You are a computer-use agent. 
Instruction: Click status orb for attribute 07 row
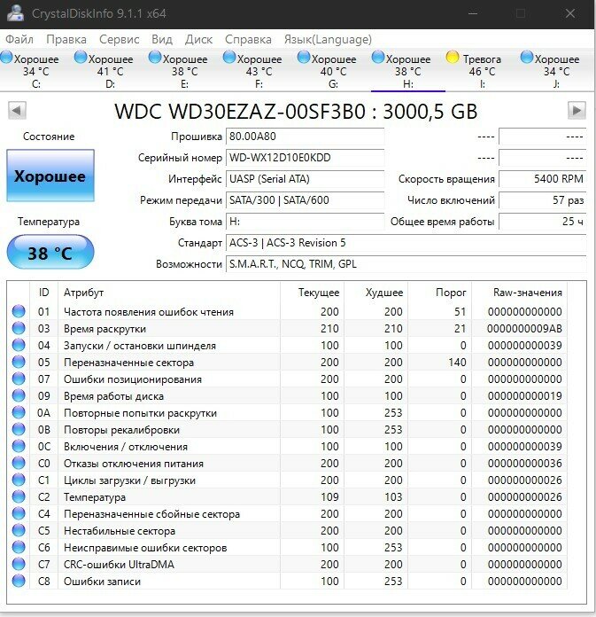tap(19, 379)
